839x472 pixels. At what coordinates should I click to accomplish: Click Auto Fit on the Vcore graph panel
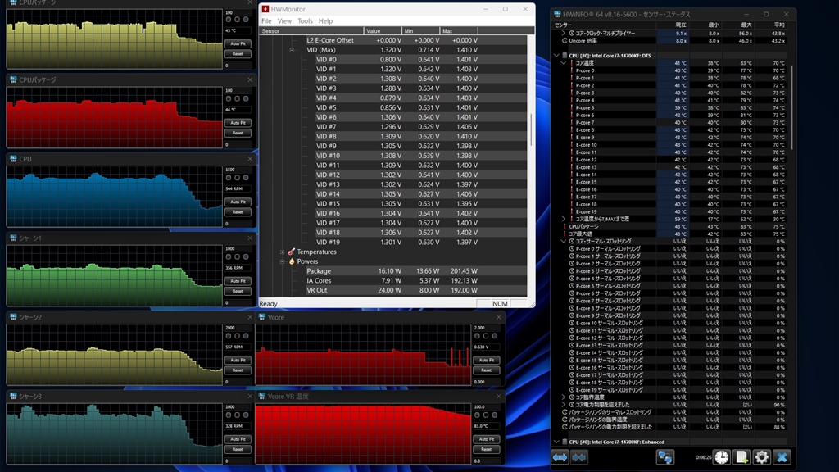(487, 359)
